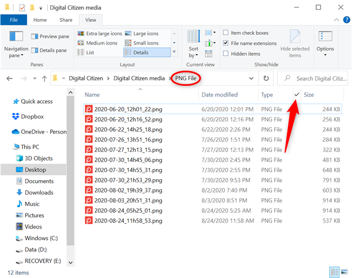
Task: Click New folder quick access toolbar icon
Action: [x=32, y=8]
